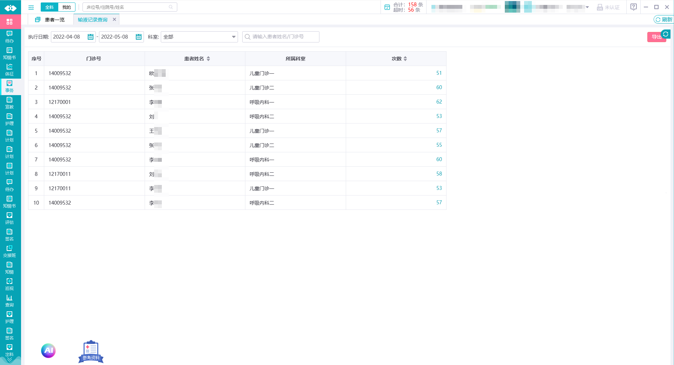Click the 导出 export button

[655, 37]
